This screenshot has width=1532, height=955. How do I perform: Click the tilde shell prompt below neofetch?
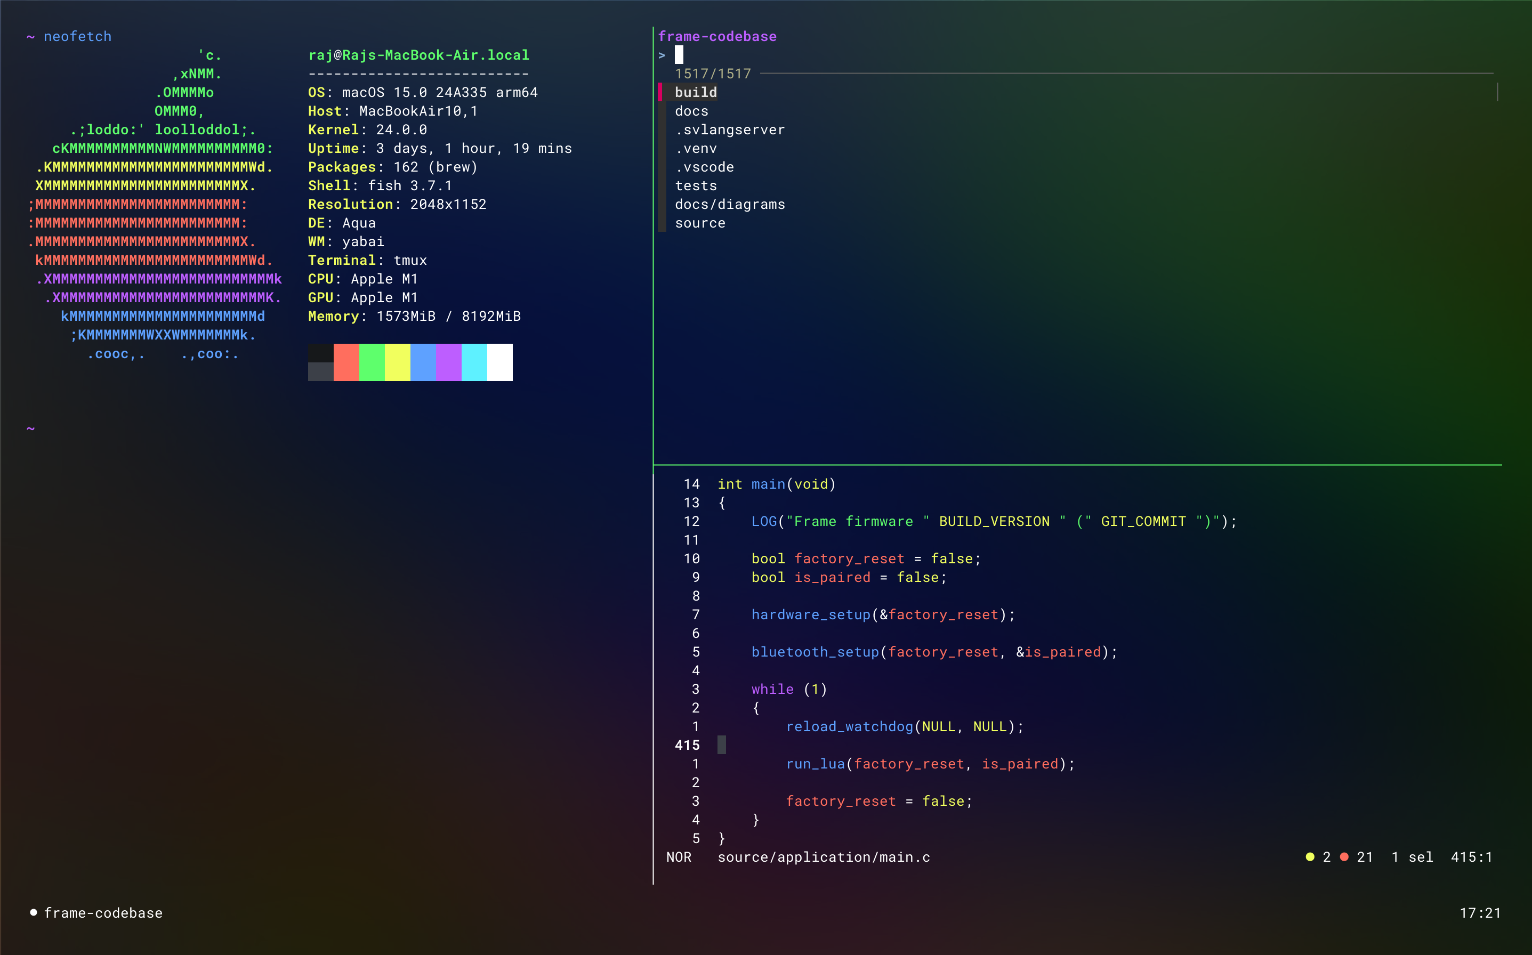click(30, 429)
